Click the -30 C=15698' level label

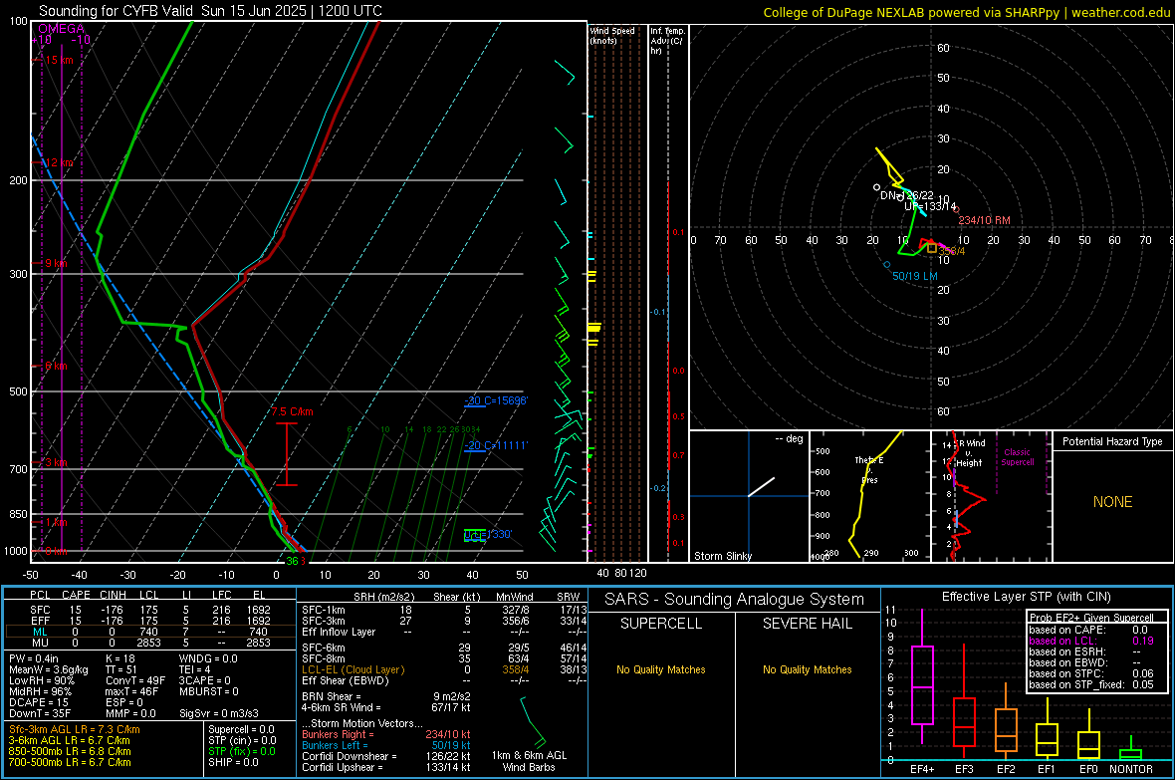(496, 400)
